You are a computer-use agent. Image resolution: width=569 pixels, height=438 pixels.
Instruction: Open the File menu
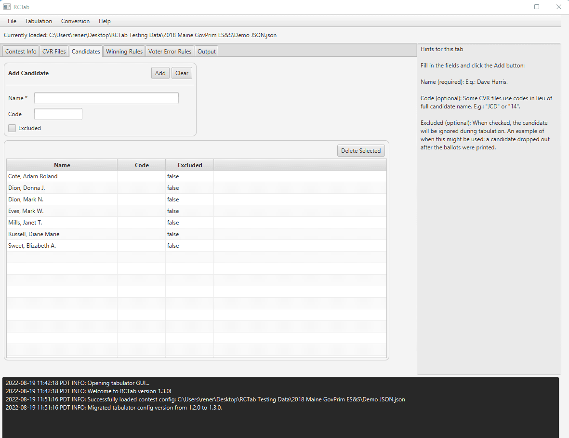[12, 21]
